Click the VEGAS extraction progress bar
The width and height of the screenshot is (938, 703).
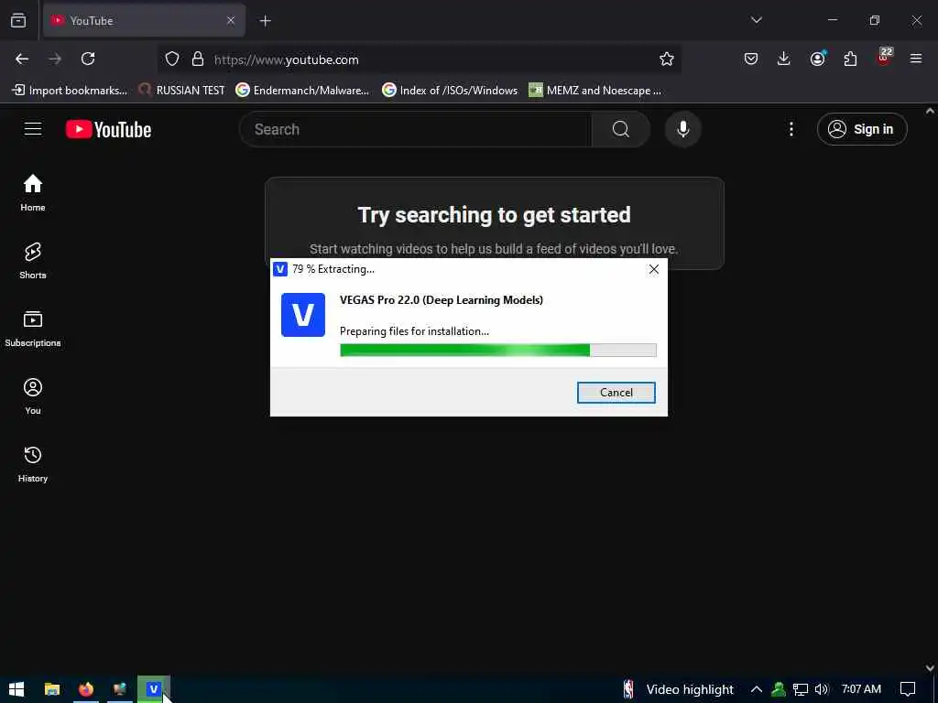[497, 350]
